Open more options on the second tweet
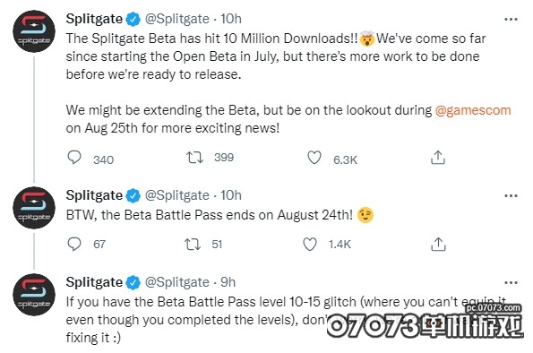This screenshot has width=533, height=353. pyautogui.click(x=511, y=195)
